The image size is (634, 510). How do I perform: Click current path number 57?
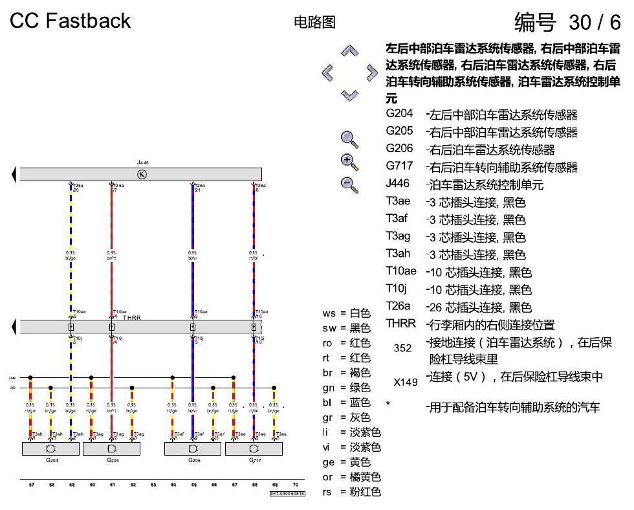(32, 485)
